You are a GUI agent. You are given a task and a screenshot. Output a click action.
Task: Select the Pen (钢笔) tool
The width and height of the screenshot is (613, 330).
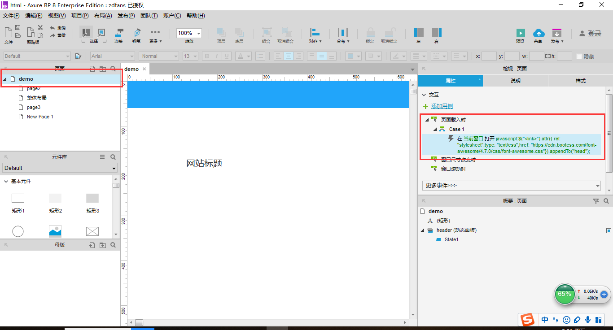pos(136,33)
